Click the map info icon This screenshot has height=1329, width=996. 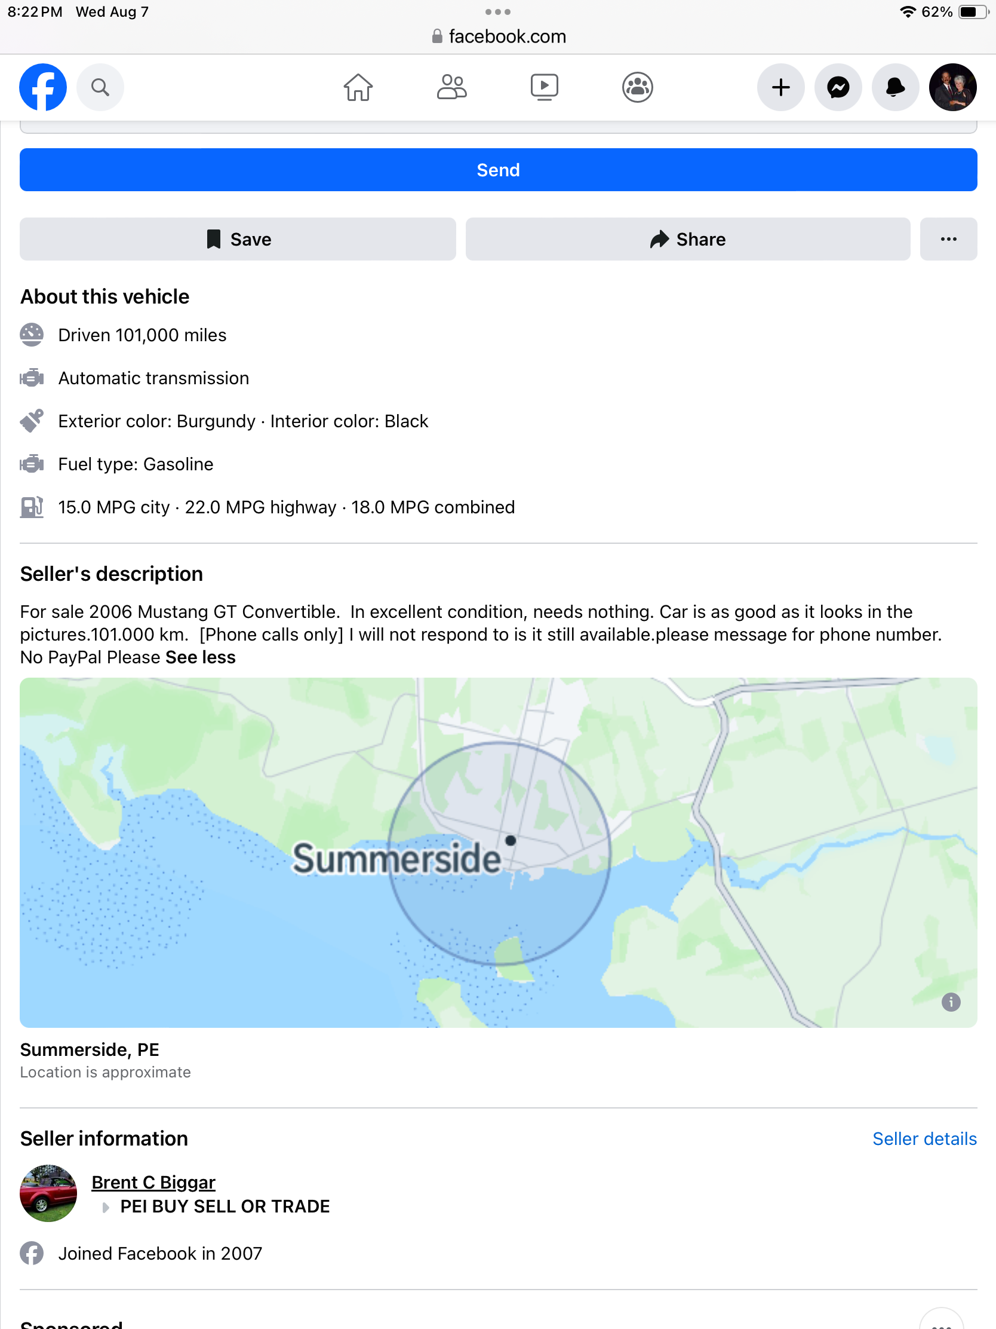(x=951, y=1002)
